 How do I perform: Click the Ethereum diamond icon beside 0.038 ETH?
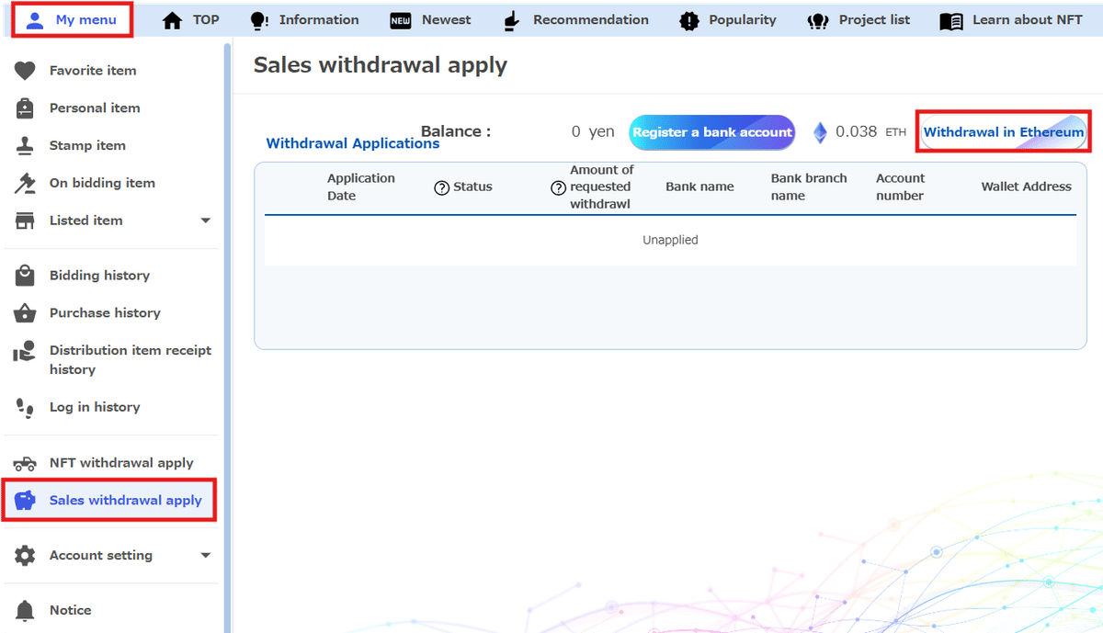click(819, 131)
